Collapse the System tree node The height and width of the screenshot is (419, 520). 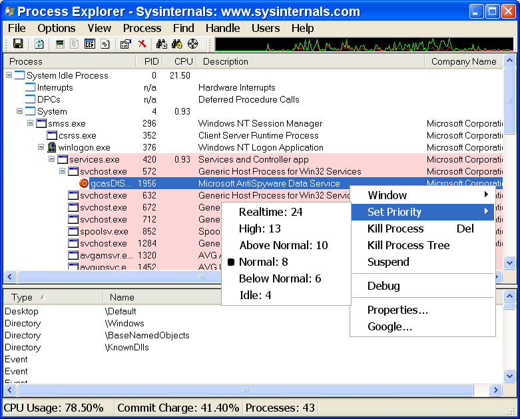point(19,111)
